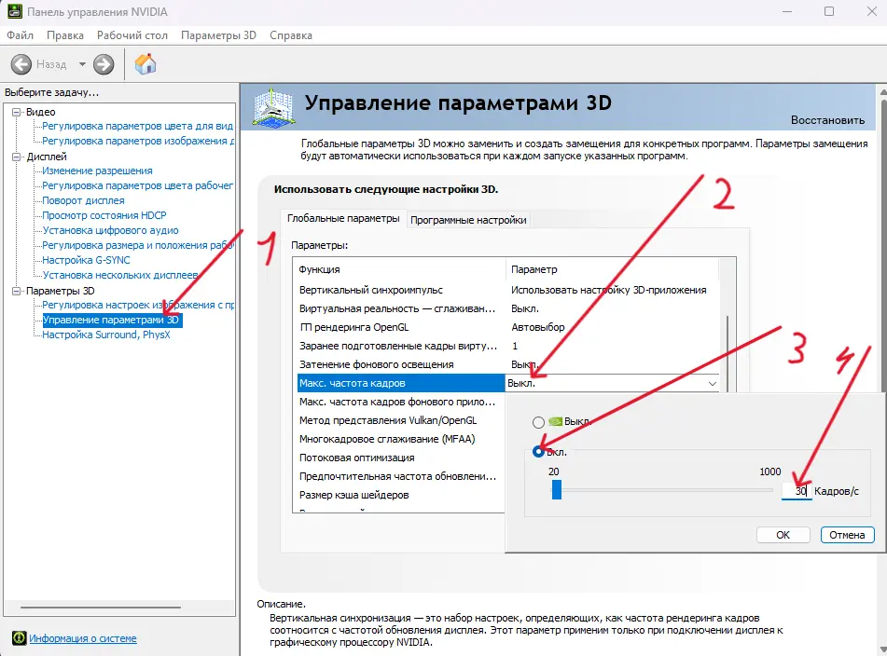Open the Справка menu
The image size is (887, 656).
pos(291,35)
